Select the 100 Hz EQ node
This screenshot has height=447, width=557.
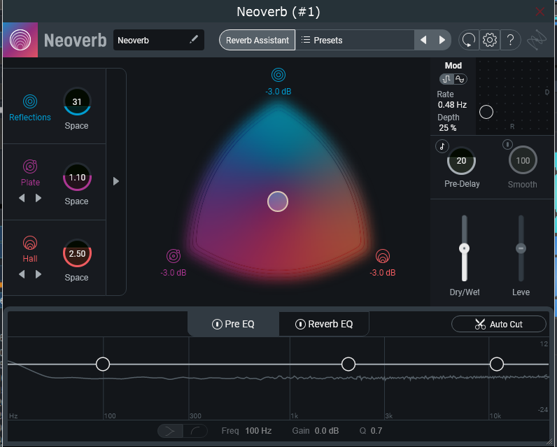click(x=103, y=364)
